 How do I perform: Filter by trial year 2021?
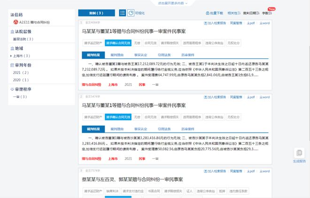point(21,73)
